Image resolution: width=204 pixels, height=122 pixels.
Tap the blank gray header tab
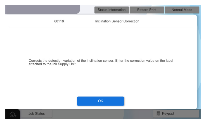[x=42, y=9]
